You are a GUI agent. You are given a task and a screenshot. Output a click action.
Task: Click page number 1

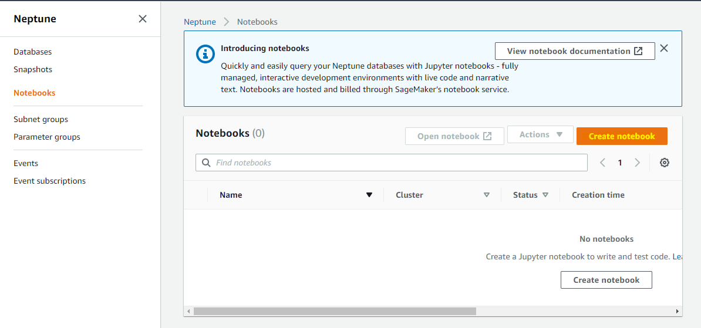[x=620, y=163]
